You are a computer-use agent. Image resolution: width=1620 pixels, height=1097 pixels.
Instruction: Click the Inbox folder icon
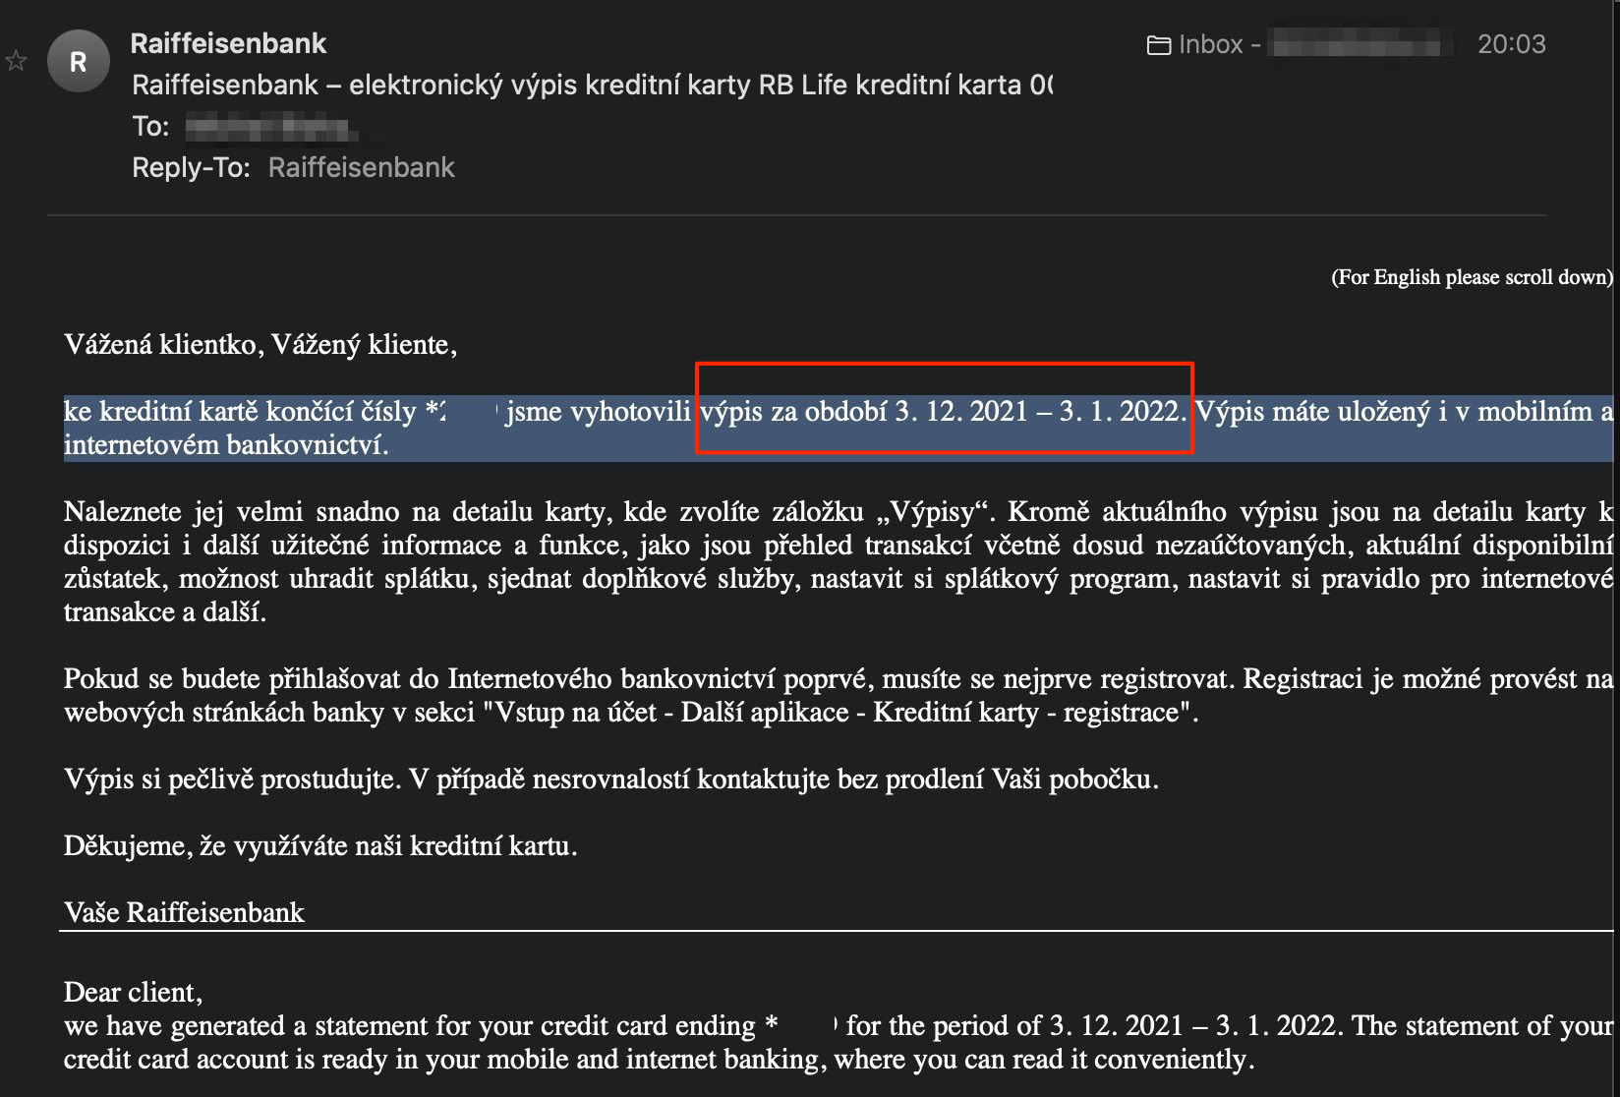pyautogui.click(x=1159, y=45)
